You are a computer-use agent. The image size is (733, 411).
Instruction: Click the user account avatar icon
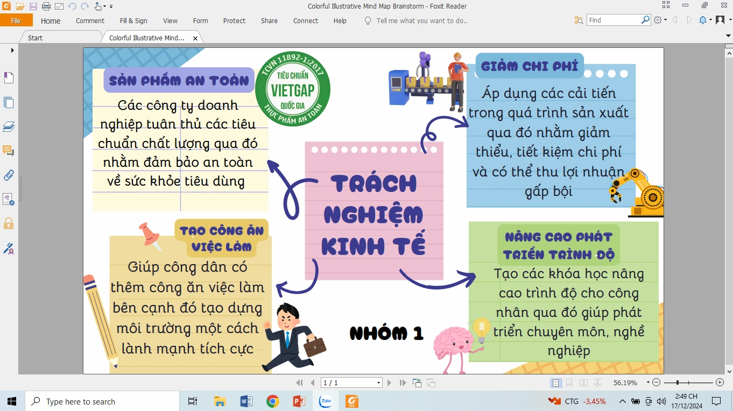tap(720, 20)
